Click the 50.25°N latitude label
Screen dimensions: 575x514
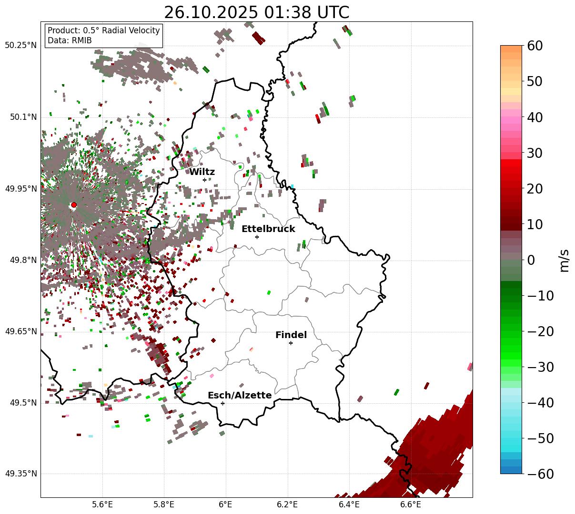tap(20, 46)
